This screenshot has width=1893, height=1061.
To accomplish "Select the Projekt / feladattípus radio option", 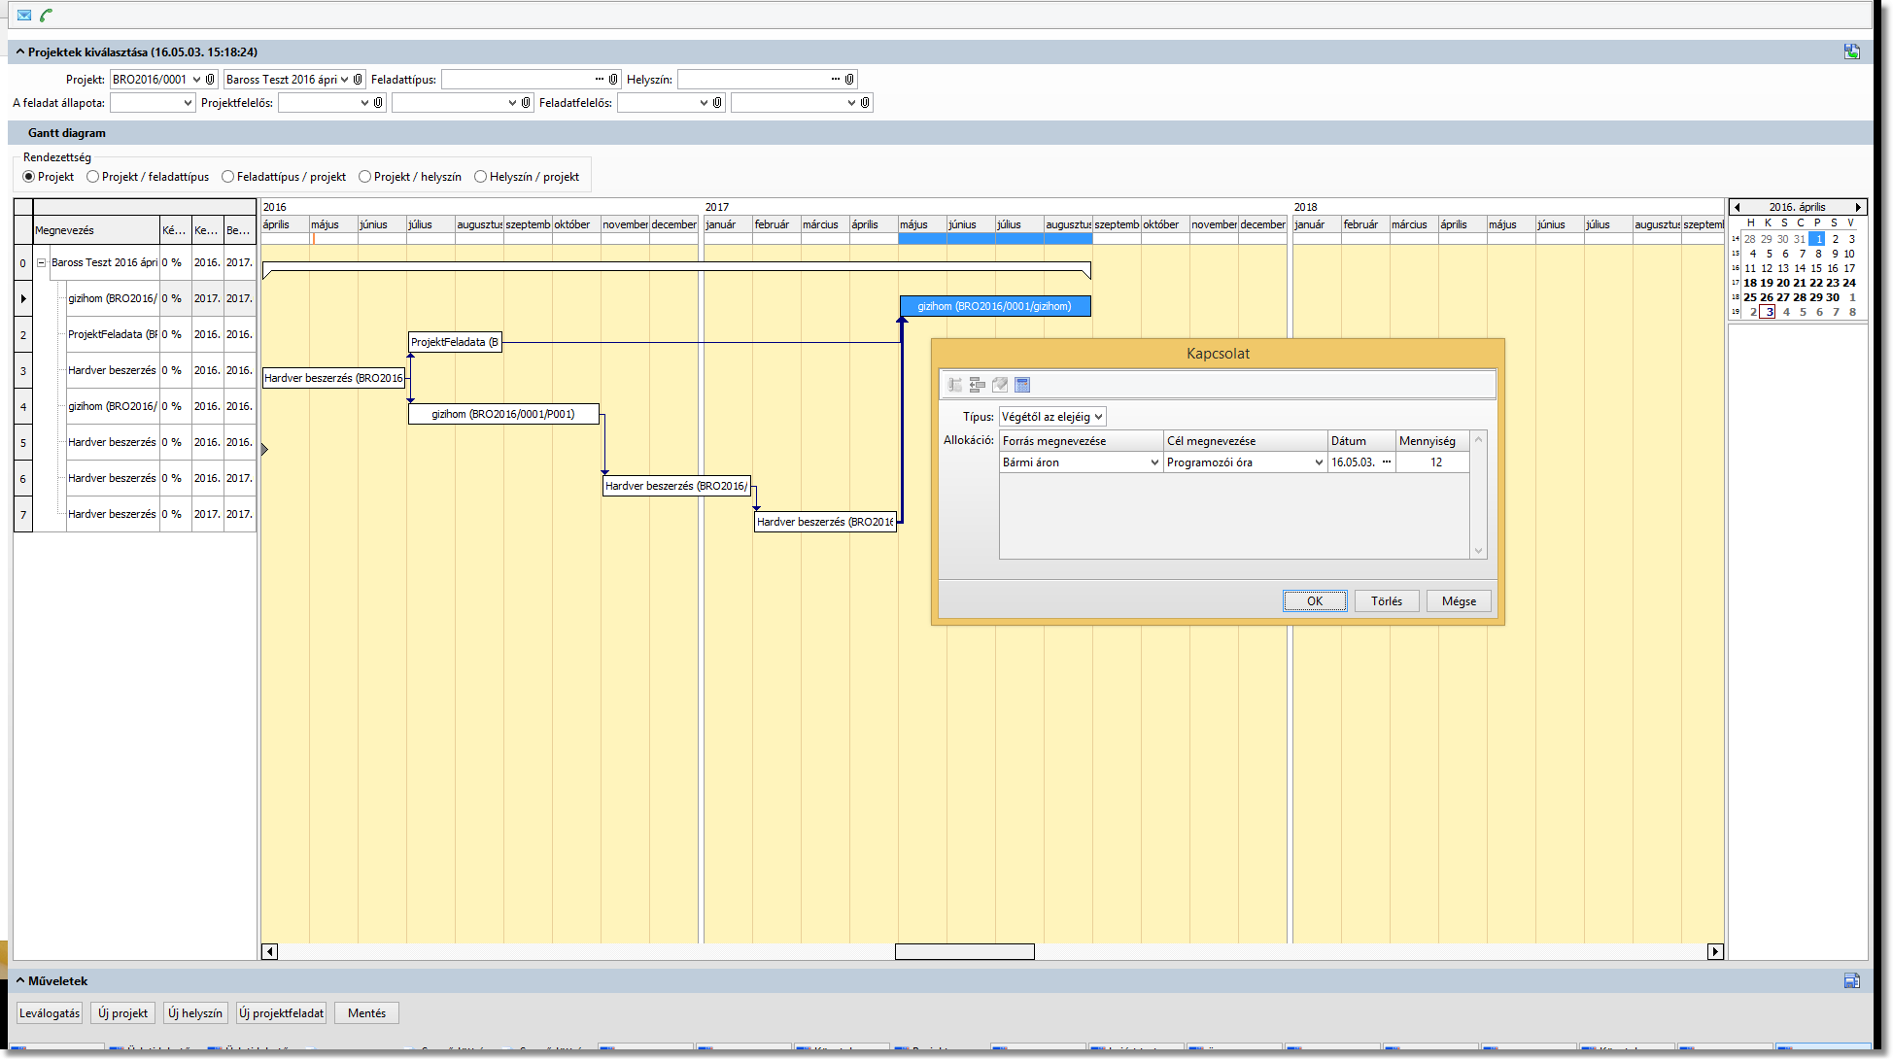I will (93, 177).
